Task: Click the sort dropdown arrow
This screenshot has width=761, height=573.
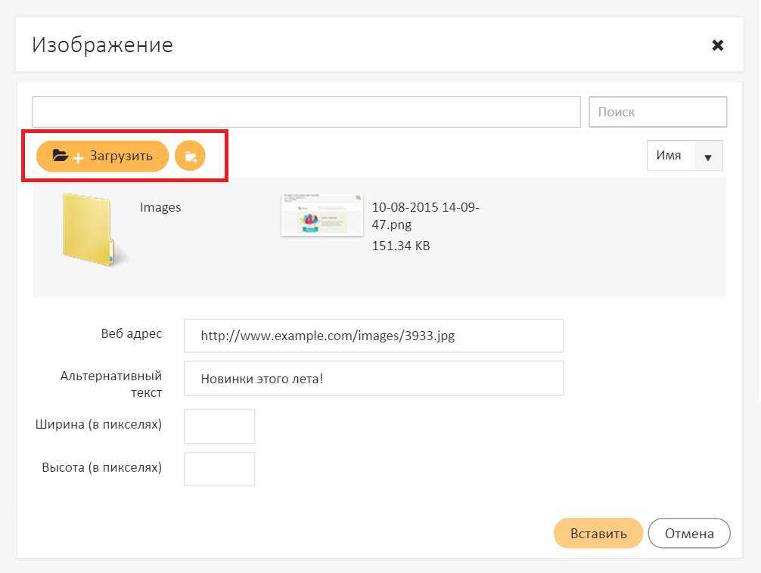Action: [x=708, y=156]
